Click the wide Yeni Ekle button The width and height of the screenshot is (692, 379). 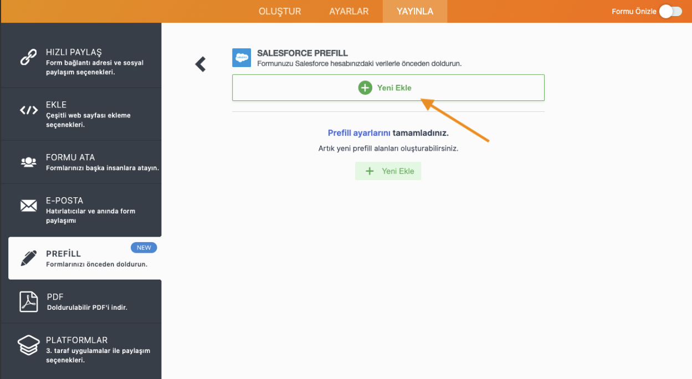(388, 88)
